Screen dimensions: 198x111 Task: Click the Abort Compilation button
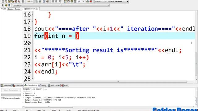pos(11,90)
